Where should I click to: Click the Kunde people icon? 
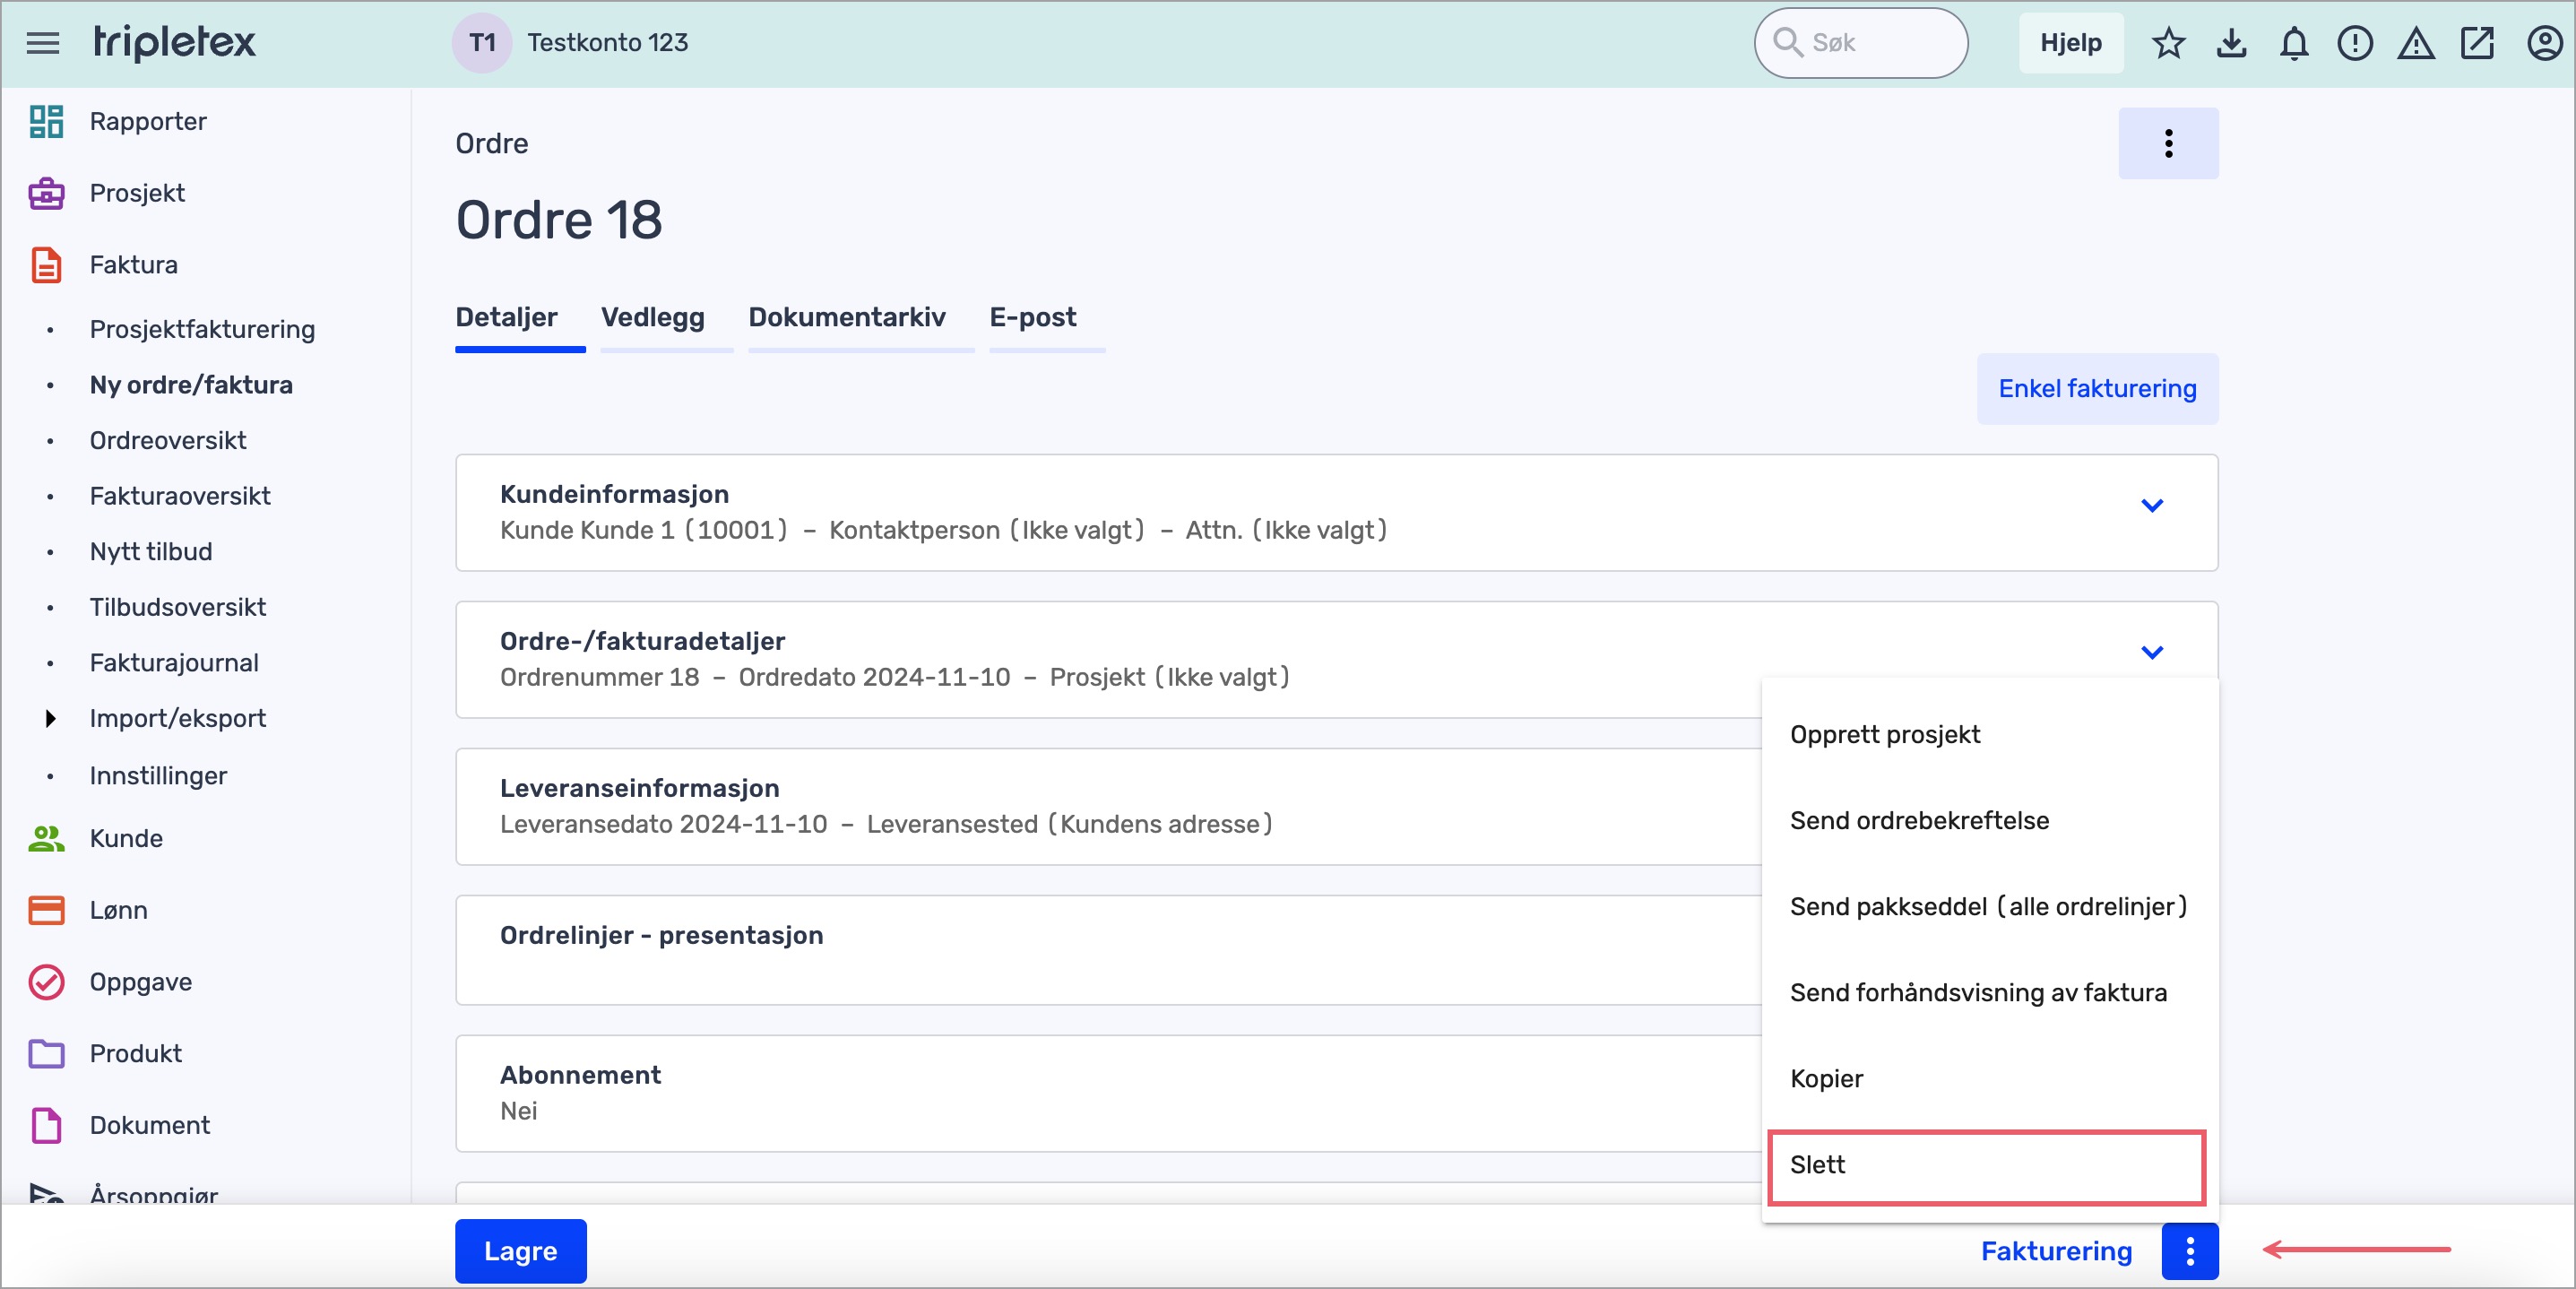[x=46, y=838]
